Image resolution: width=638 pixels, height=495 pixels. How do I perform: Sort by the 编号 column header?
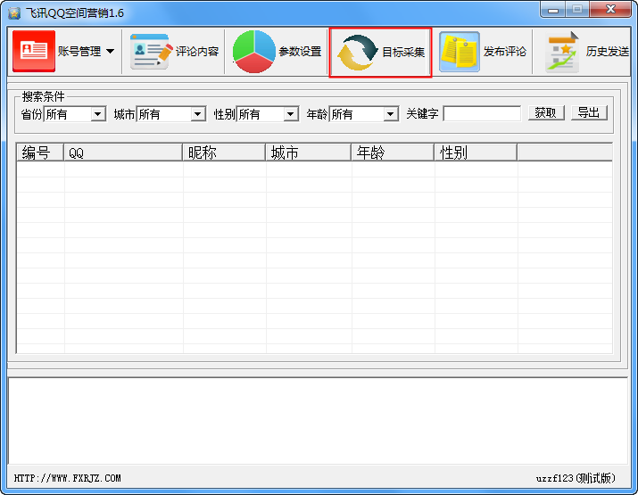coord(40,153)
